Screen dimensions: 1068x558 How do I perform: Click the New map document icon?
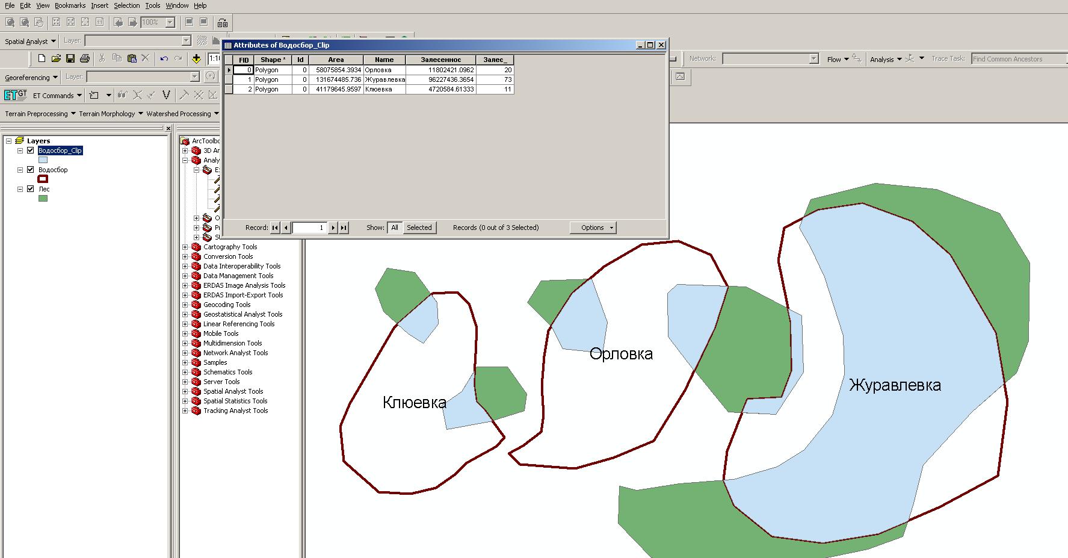[42, 58]
